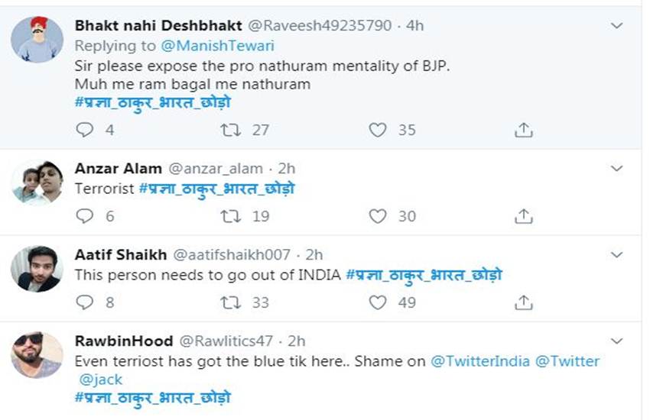This screenshot has height=420, width=650.
Task: Retweet the Bhakt nahi Deshbhakt tweet
Action: tap(230, 130)
